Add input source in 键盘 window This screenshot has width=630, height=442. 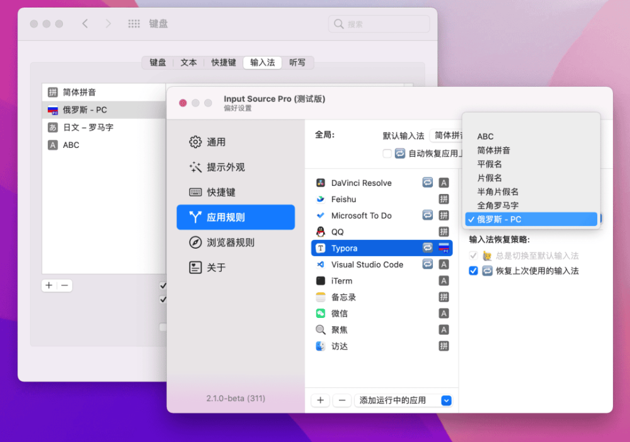tap(49, 285)
